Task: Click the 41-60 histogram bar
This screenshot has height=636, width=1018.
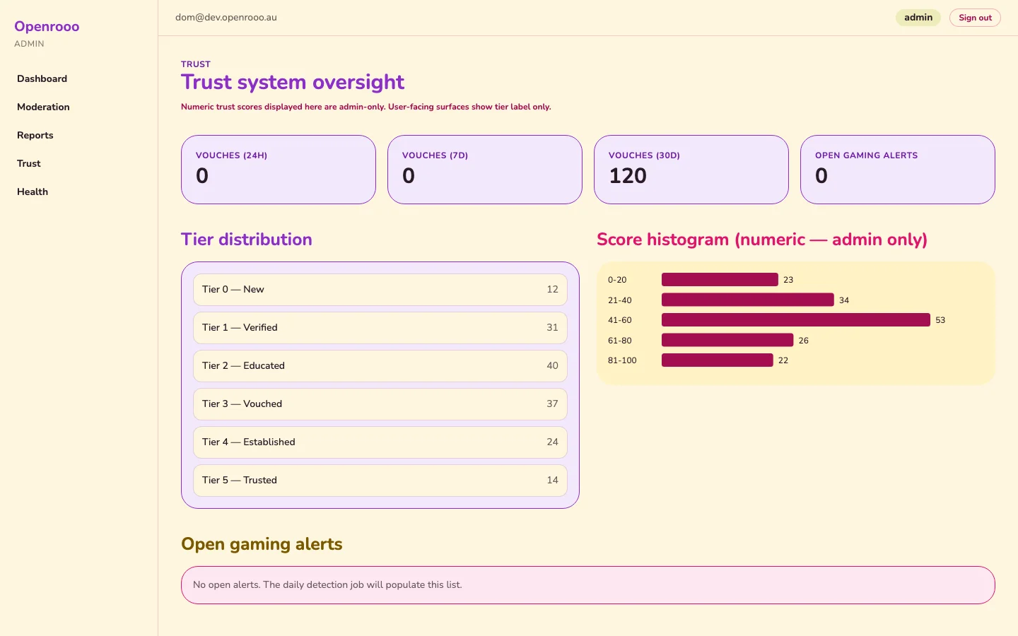Action: (x=796, y=320)
